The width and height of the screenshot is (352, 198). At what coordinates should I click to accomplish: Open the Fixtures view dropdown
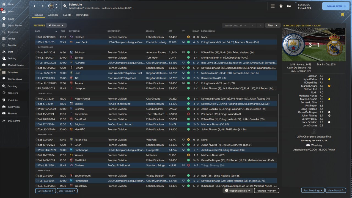[x=56, y=25]
